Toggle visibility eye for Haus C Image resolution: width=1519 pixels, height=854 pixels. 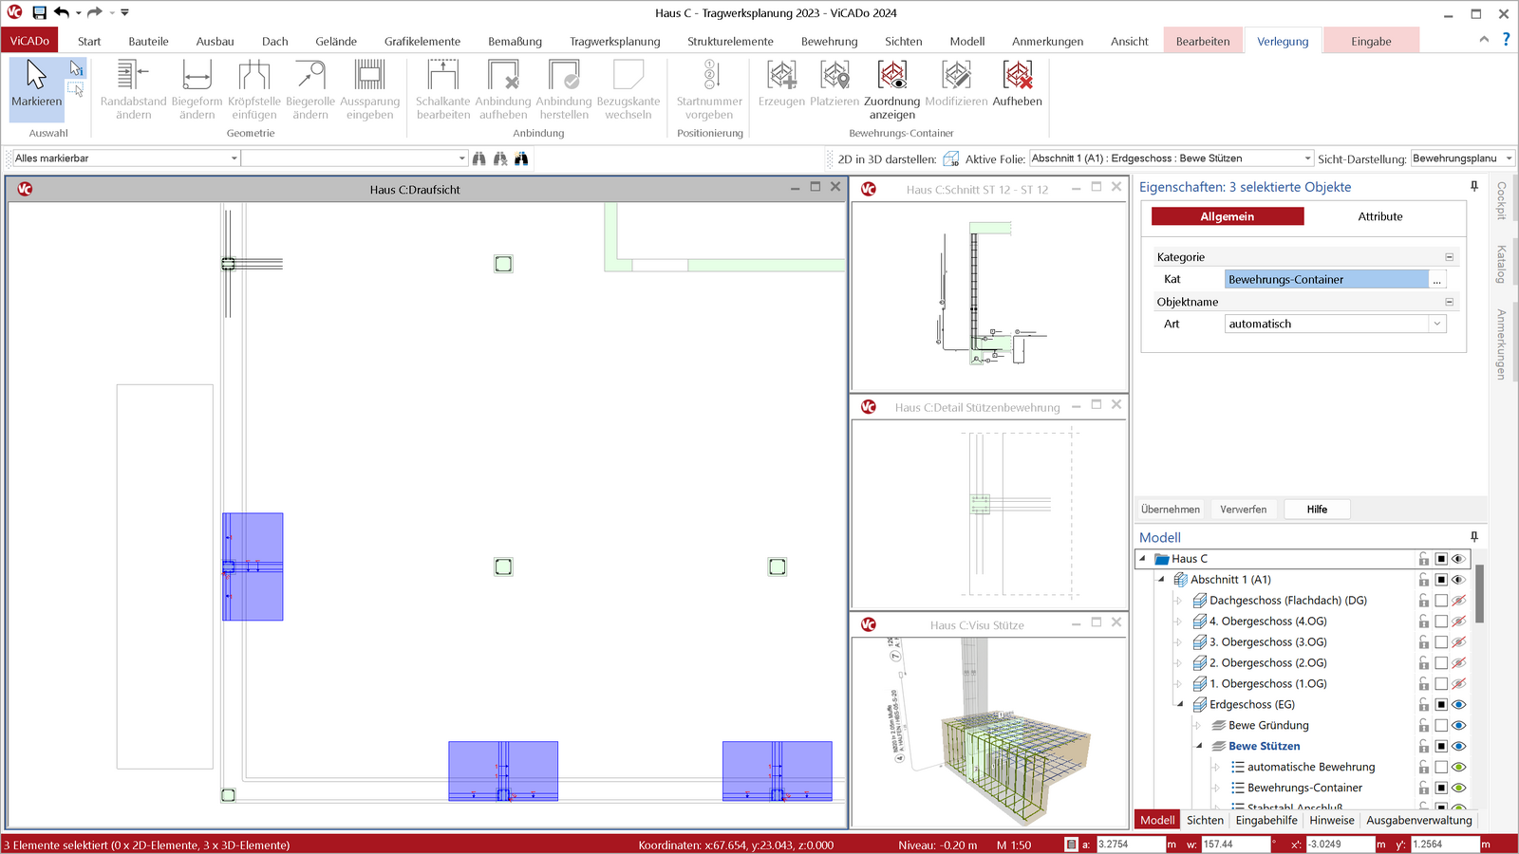point(1459,559)
